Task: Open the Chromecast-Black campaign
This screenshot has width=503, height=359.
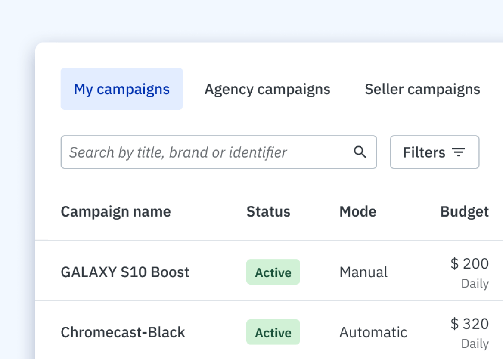Action: click(123, 332)
